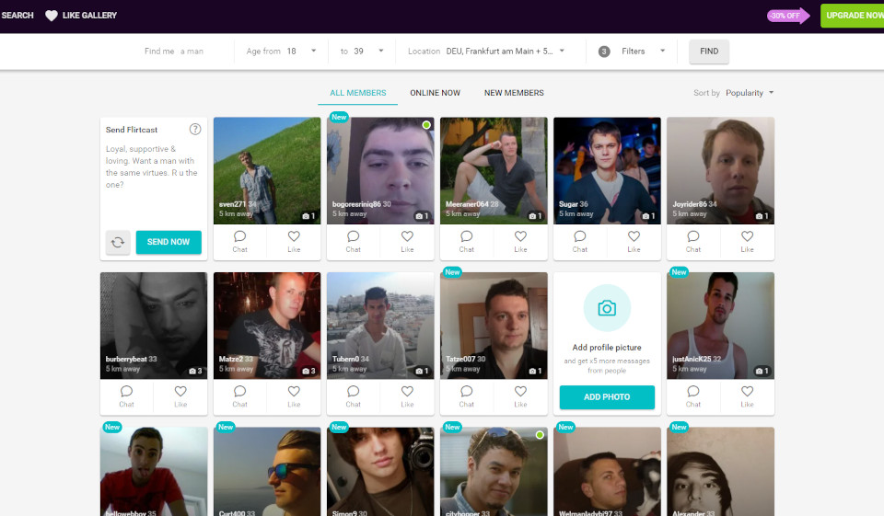
Task: Open the Like Gallery heart icon
Action: click(x=52, y=16)
